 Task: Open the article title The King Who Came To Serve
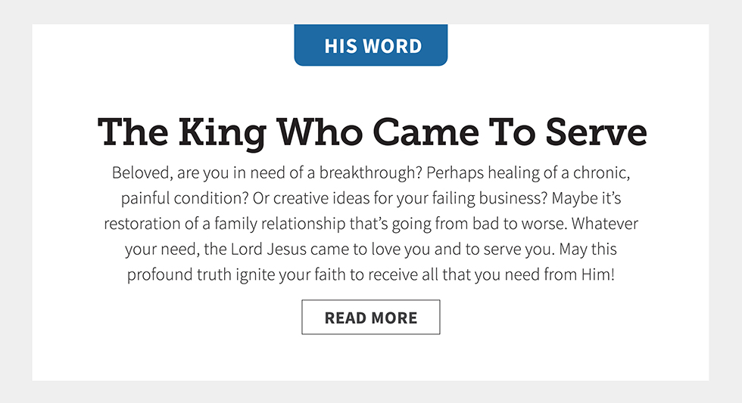pyautogui.click(x=372, y=131)
